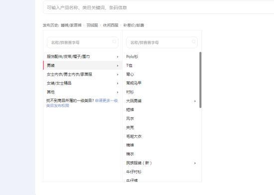Select 棉裤 subcategory
Image resolution: width=274 pixels, height=195 pixels.
coord(130,145)
